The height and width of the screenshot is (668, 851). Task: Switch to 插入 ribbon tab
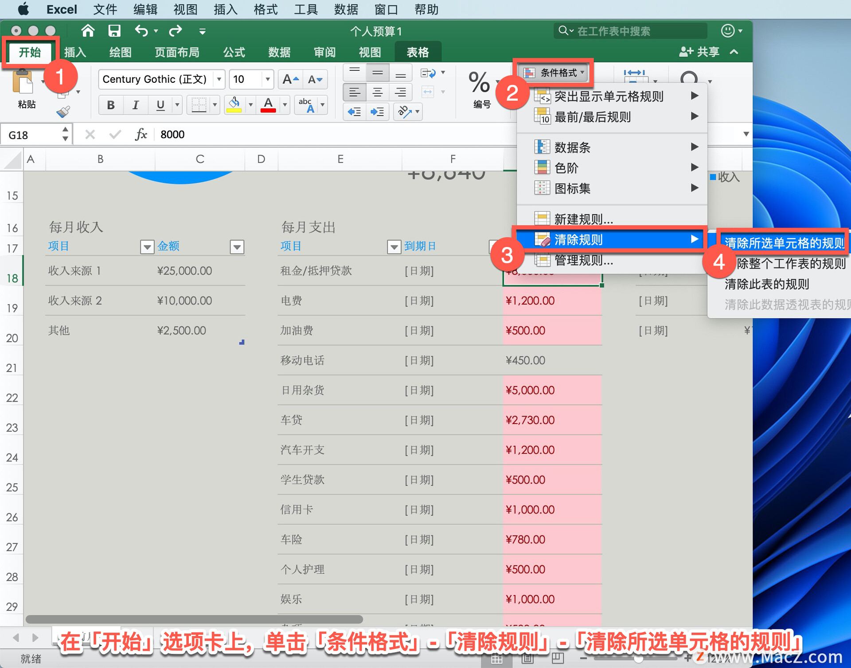point(75,52)
